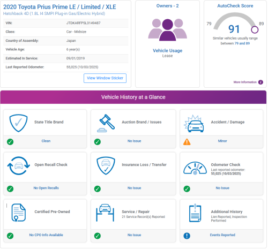The height and width of the screenshot is (250, 268).
Task: Click the orange warning triangle for Accident
Action: coord(187,142)
